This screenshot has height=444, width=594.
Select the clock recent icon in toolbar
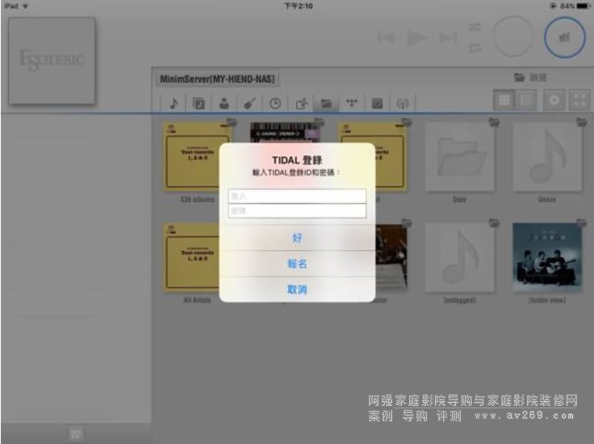click(275, 103)
